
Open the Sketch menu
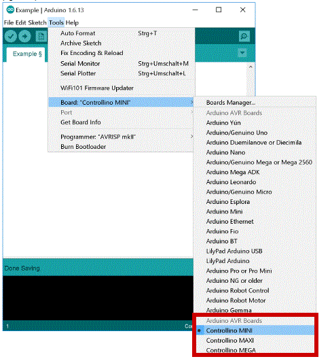(37, 22)
